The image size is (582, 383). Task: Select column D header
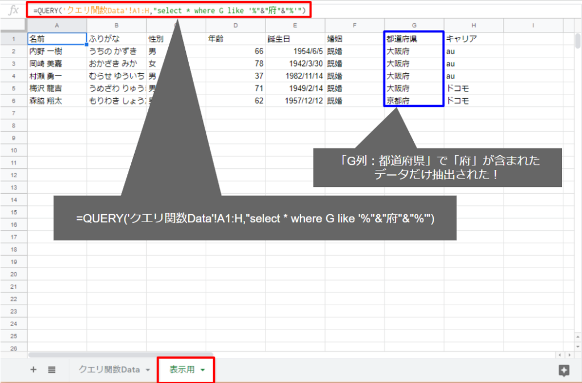pyautogui.click(x=236, y=25)
